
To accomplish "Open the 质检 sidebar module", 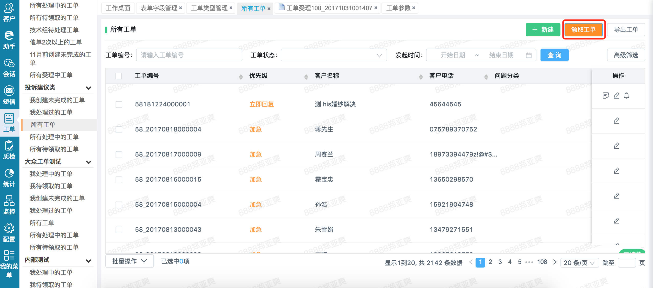I will [x=9, y=150].
